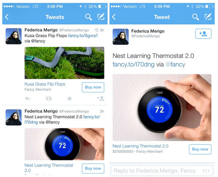
Task: Open the Kusa Grass Flip Flops card title
Action: point(45,84)
